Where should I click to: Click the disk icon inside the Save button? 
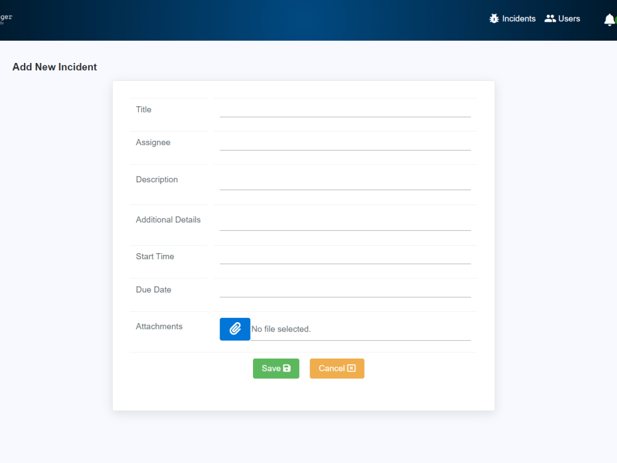point(287,368)
